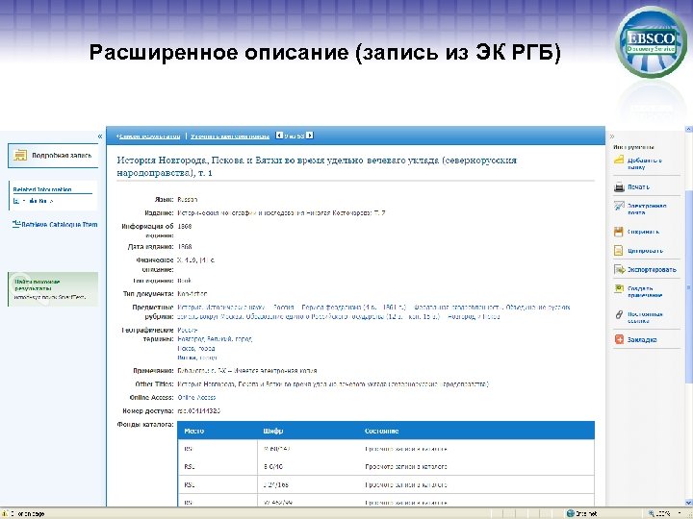The width and height of the screenshot is (693, 519).
Task: Go to next record with right arrow
Action: (310, 136)
